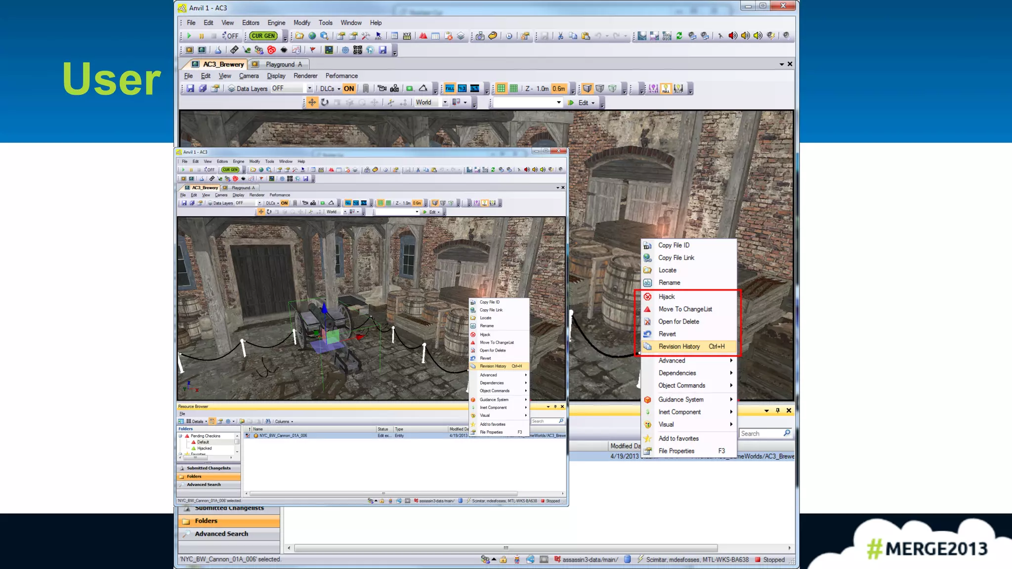
Task: Click the save floppy icon in the large window viewport toolbar
Action: (x=190, y=88)
